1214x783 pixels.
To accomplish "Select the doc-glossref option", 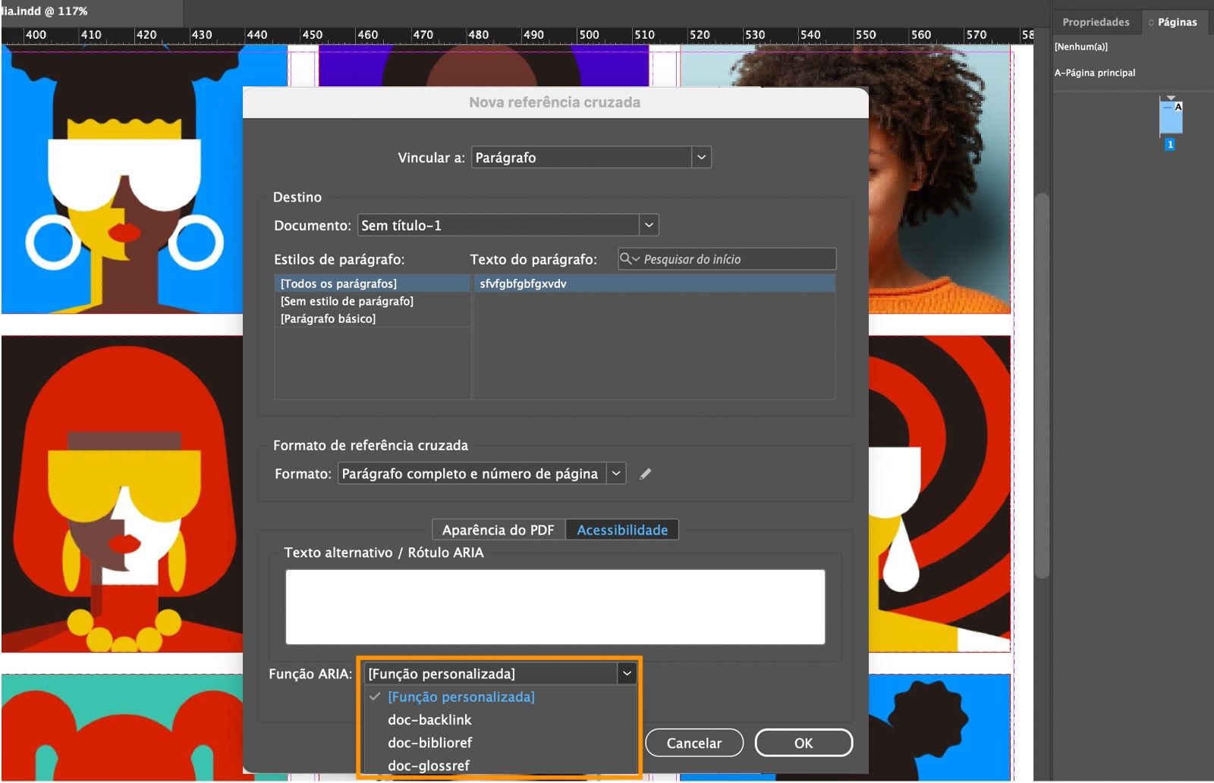I will pyautogui.click(x=430, y=766).
